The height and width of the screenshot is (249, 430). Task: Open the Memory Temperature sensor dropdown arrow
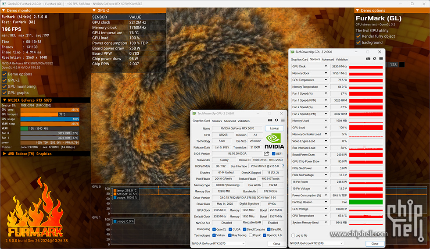[x=326, y=86]
